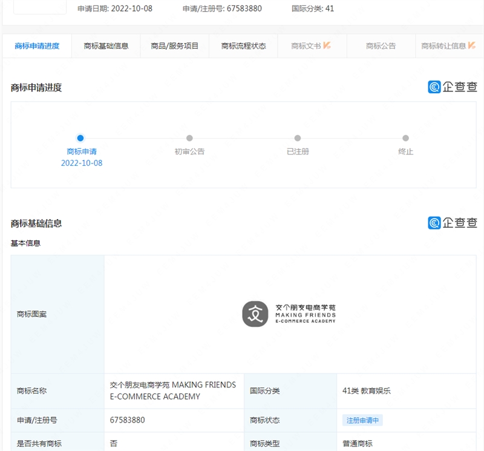
Task: Click the 终止 progress dot
Action: click(405, 138)
